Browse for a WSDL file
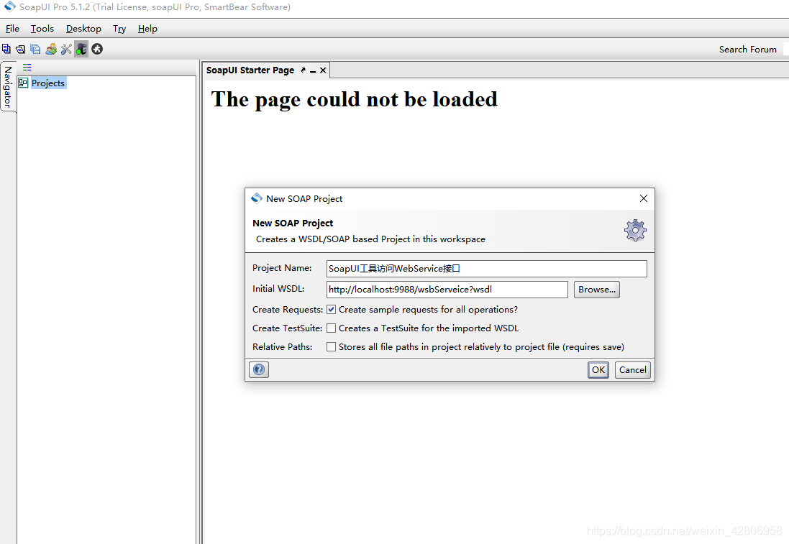 click(597, 290)
